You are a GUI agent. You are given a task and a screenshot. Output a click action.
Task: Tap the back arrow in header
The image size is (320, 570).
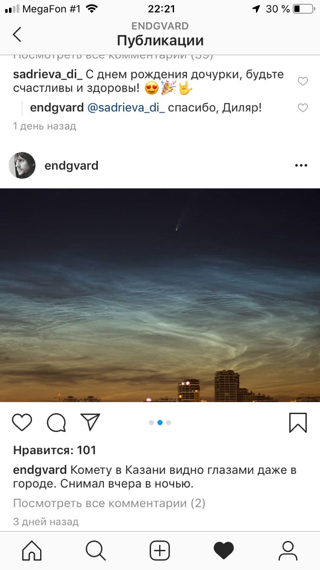[x=17, y=34]
